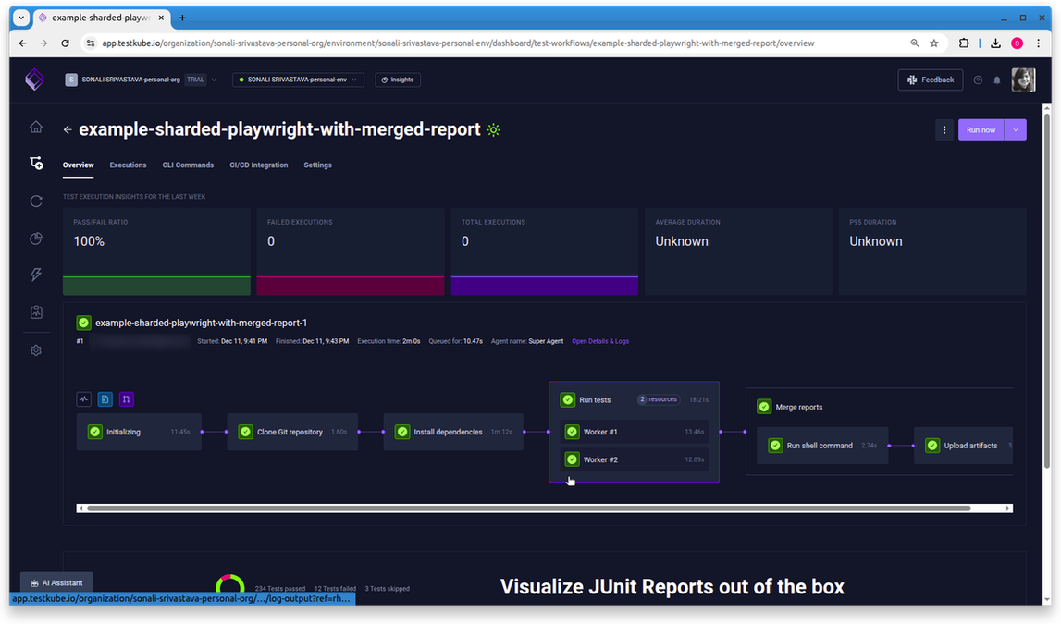Click the green check on Worker #1
The width and height of the screenshot is (1061, 624).
[x=573, y=432]
